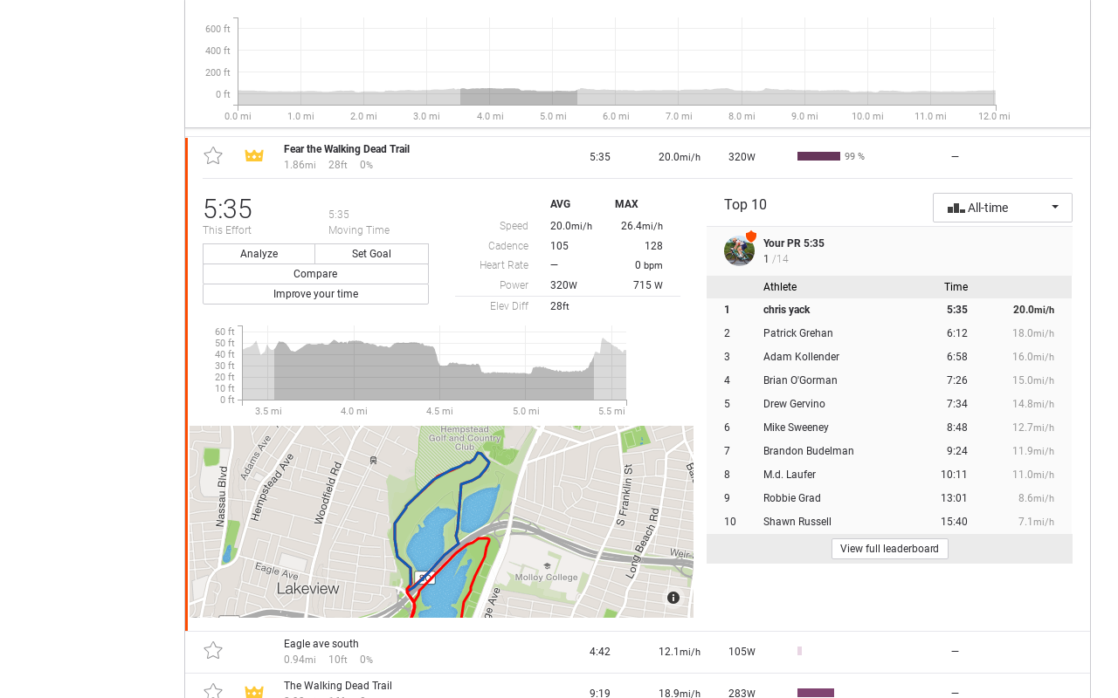Select Improve your time option
Viewport: 1118px width, 698px height.
click(315, 294)
